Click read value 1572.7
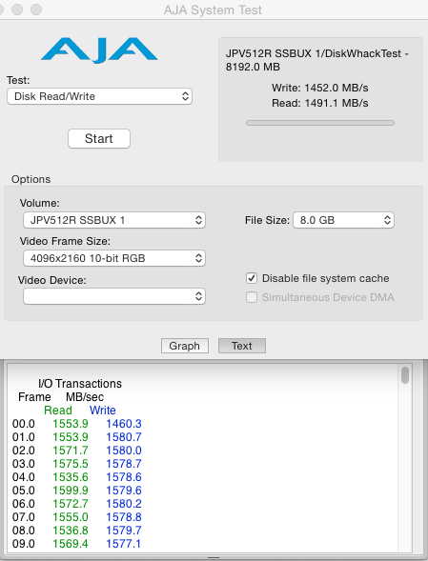The image size is (428, 561). (71, 504)
